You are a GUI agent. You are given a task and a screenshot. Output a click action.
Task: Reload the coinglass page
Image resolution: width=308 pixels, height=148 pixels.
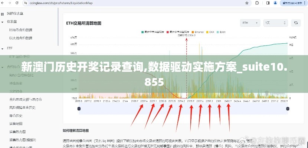[17, 3]
